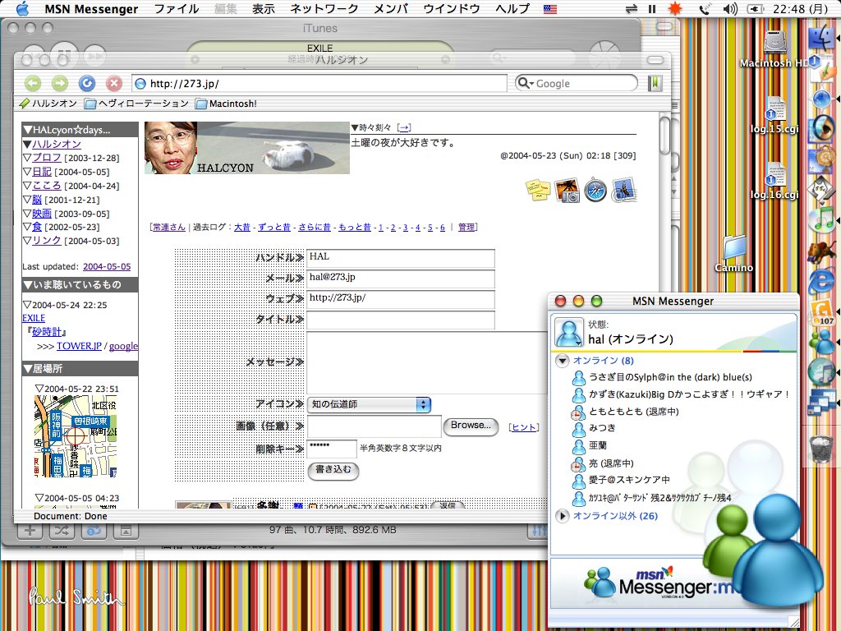Open the volume icon in the menu bar

point(730,8)
